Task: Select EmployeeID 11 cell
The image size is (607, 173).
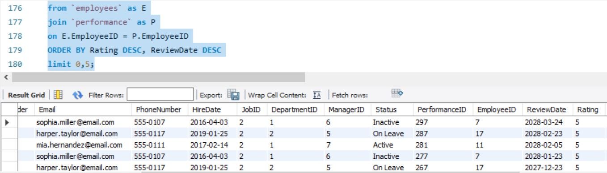Action: 498,145
